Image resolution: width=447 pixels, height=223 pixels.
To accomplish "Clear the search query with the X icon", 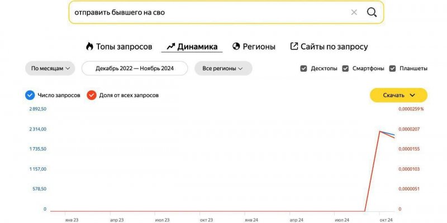I will [x=354, y=12].
